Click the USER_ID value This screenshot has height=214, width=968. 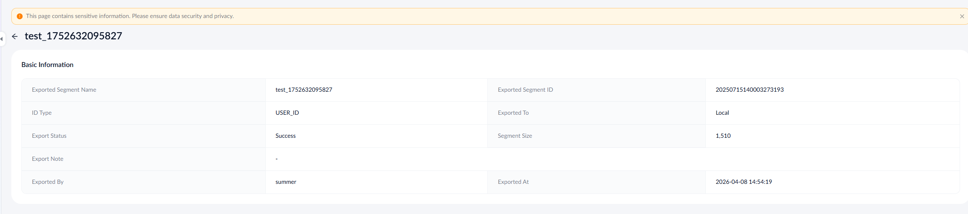coord(287,113)
